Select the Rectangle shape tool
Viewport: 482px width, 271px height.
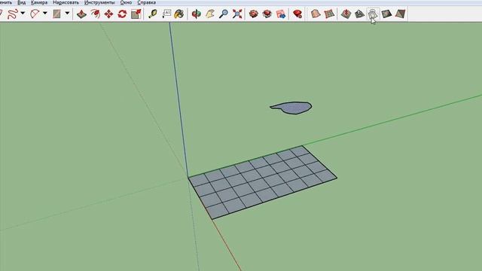coord(57,14)
